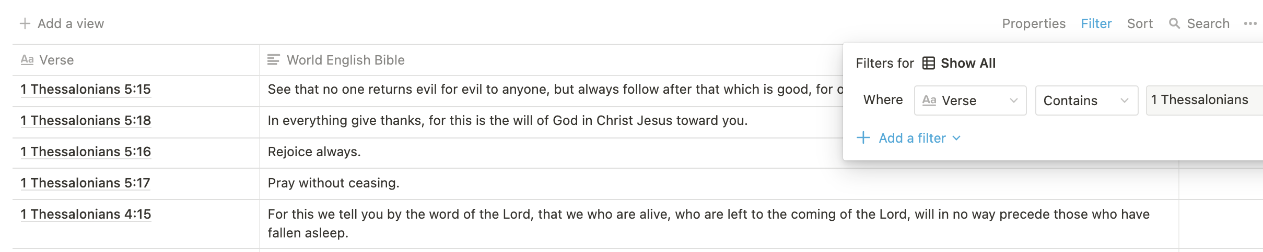Select the Rejoice always text cell
The image size is (1263, 252).
[x=719, y=152]
